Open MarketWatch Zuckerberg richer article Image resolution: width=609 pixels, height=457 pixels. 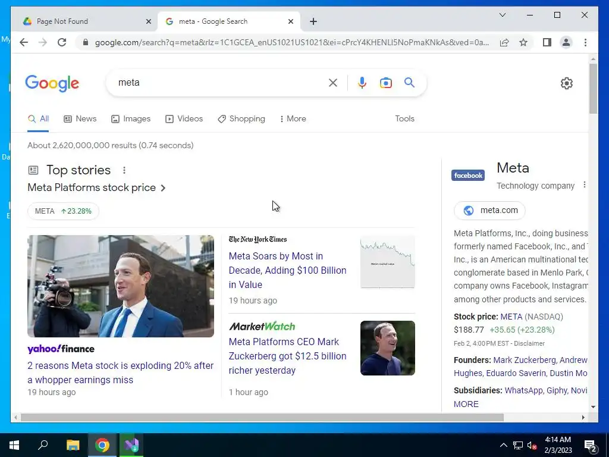(287, 356)
